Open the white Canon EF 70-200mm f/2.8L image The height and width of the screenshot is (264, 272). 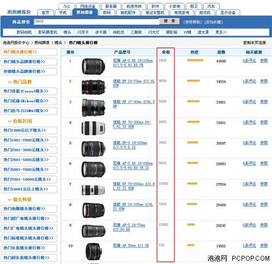(94, 190)
